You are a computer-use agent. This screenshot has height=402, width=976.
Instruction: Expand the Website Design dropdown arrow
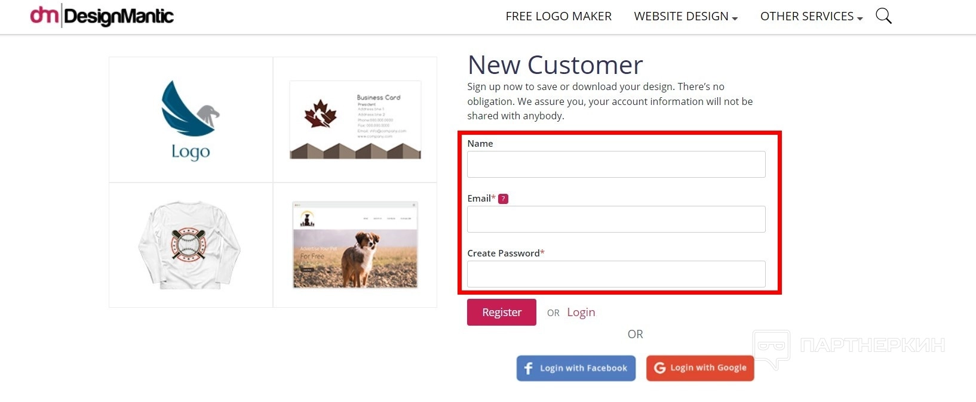coord(735,18)
